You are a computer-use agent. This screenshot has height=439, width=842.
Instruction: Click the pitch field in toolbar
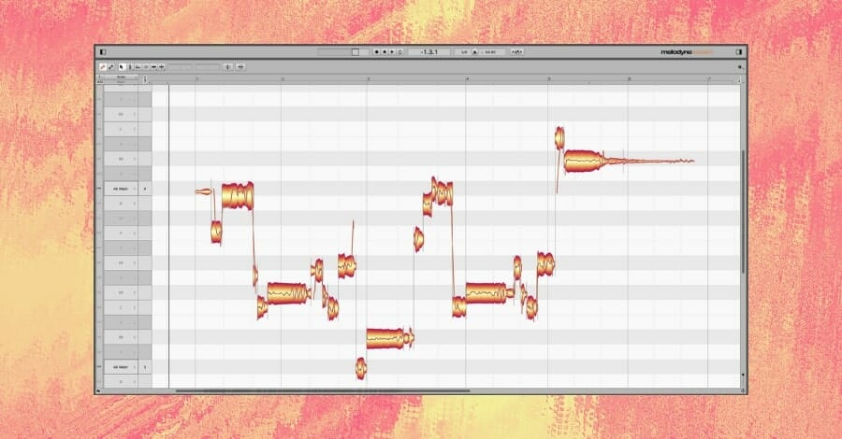(x=180, y=67)
